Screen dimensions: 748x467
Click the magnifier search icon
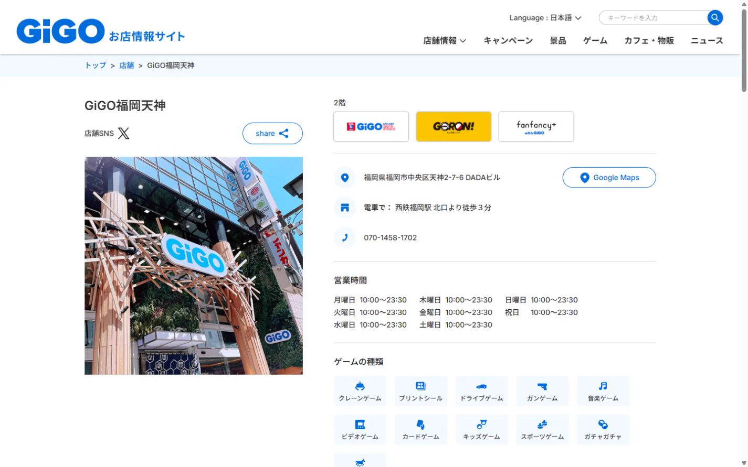coord(715,18)
